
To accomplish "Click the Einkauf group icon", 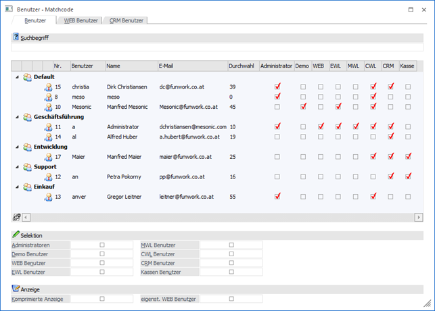I will (x=27, y=186).
